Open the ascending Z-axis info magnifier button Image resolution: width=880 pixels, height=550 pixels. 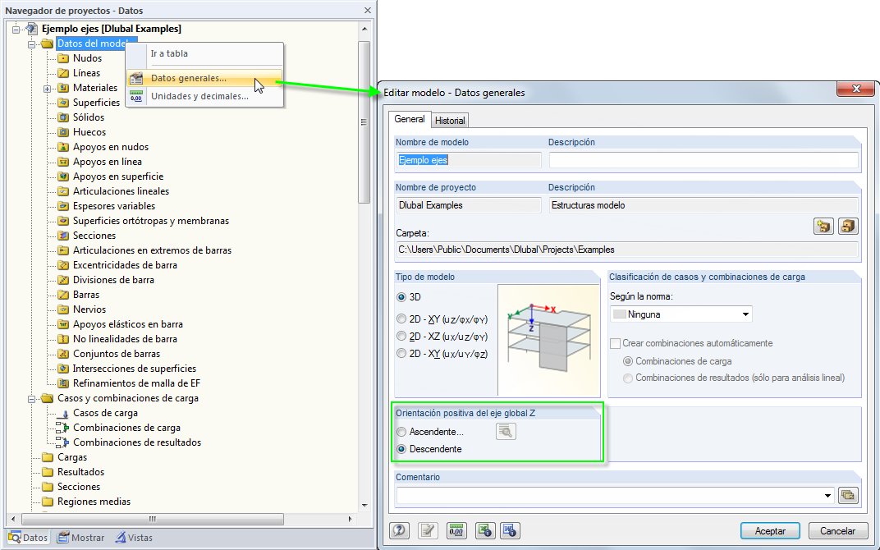(x=506, y=431)
